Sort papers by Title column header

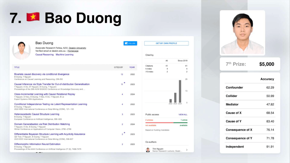point(17,67)
